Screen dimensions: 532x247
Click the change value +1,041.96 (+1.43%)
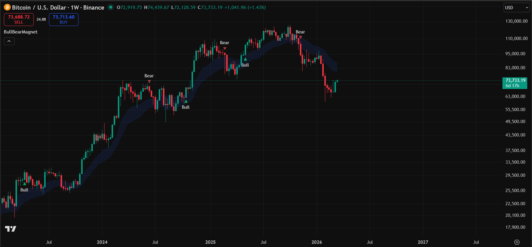245,7
